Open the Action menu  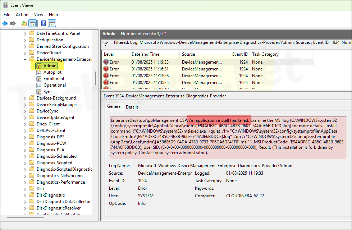pos(22,15)
